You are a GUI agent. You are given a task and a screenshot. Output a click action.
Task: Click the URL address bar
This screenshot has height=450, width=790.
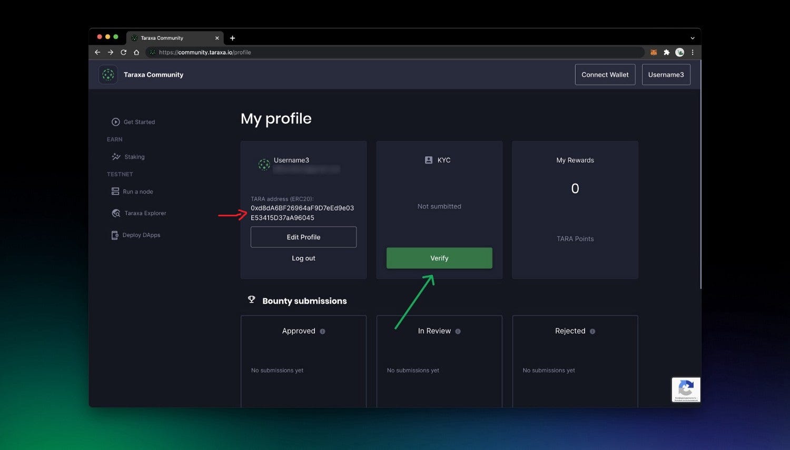click(395, 52)
